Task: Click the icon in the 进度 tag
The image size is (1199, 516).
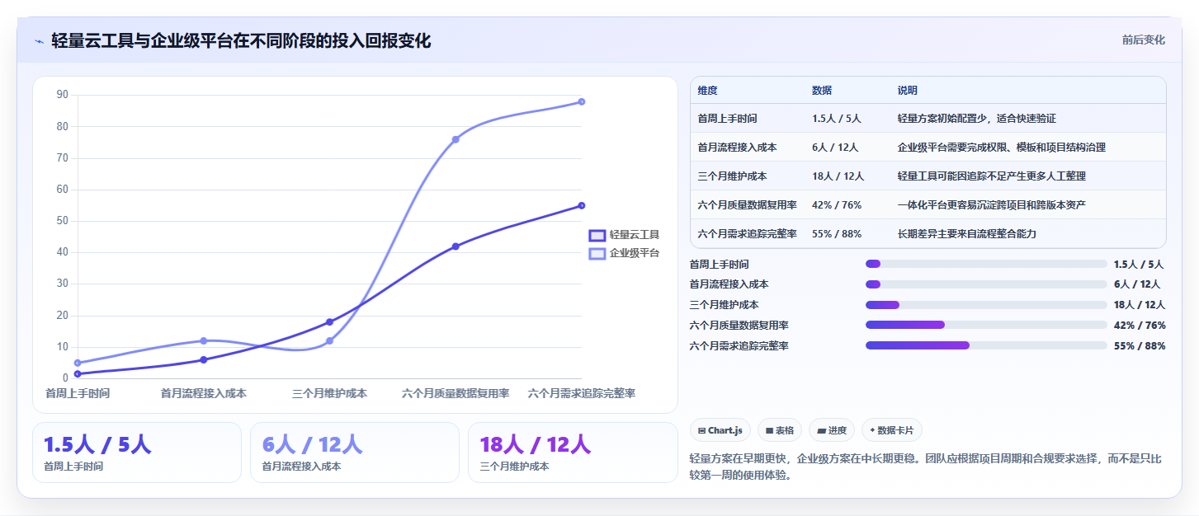Action: coord(822,430)
